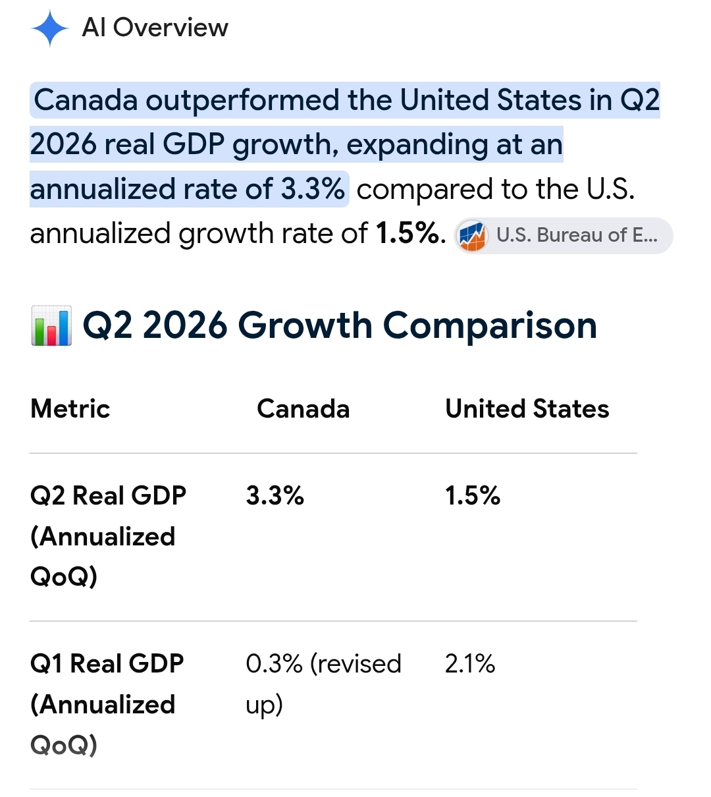This screenshot has height=797, width=711.
Task: Click the Canada column header
Action: (303, 409)
